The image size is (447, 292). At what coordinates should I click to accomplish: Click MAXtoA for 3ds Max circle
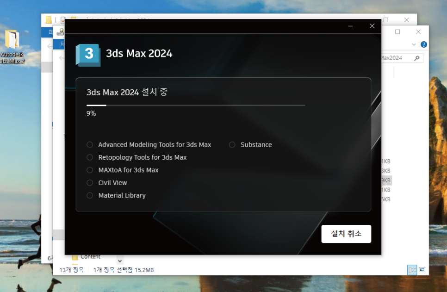[x=89, y=170]
